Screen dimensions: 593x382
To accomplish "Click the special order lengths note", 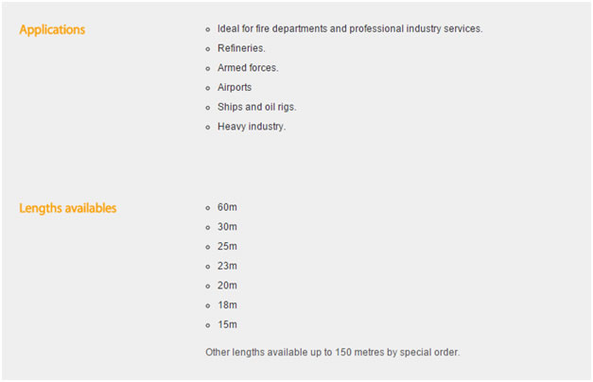I will [332, 353].
